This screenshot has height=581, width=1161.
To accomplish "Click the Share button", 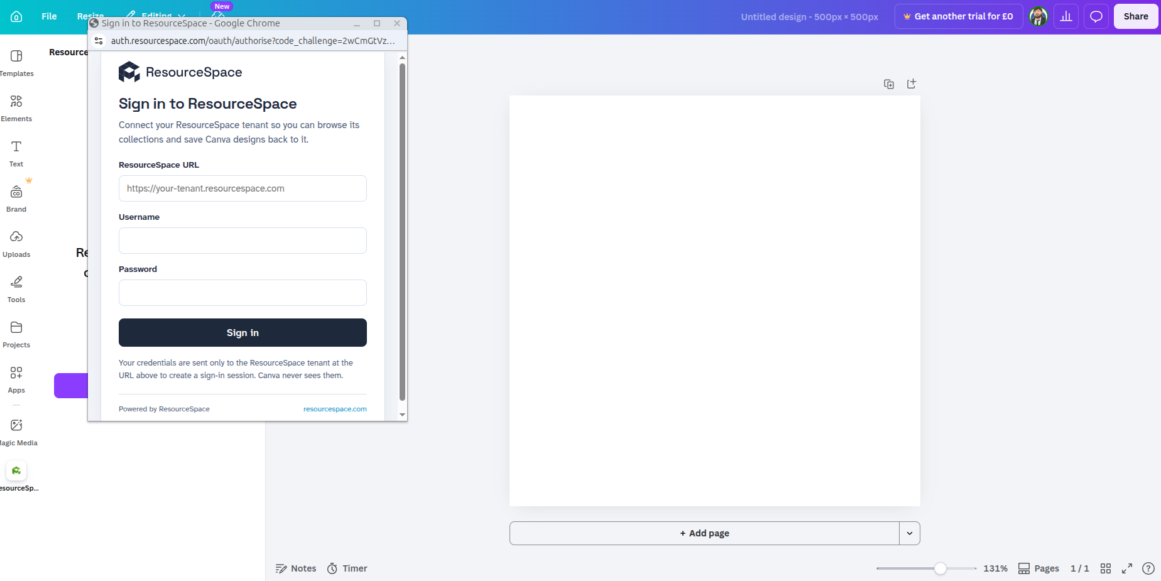I will tap(1136, 16).
